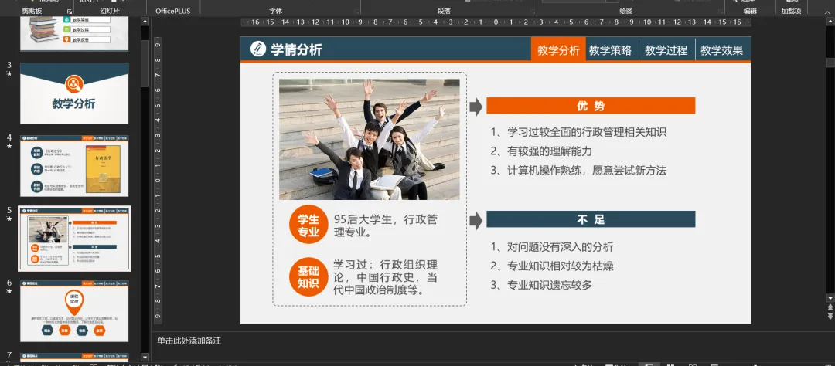Open the 绘图 group dialog launcher
835x366 pixels.
(720, 11)
